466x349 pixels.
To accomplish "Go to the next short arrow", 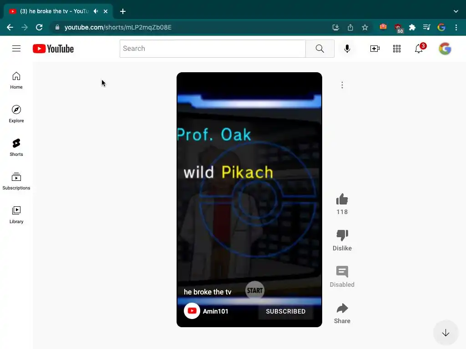I will pyautogui.click(x=446, y=333).
